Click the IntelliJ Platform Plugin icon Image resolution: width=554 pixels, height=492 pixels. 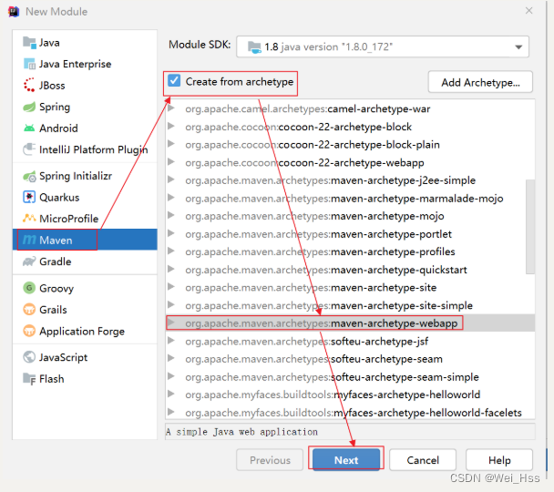[29, 149]
